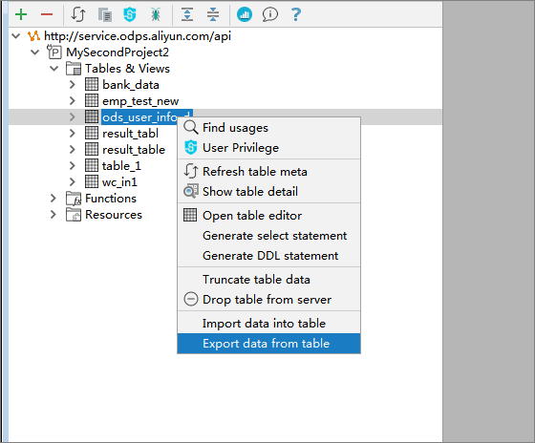Choose Find usages from context menu
535x443 pixels.
268,128
